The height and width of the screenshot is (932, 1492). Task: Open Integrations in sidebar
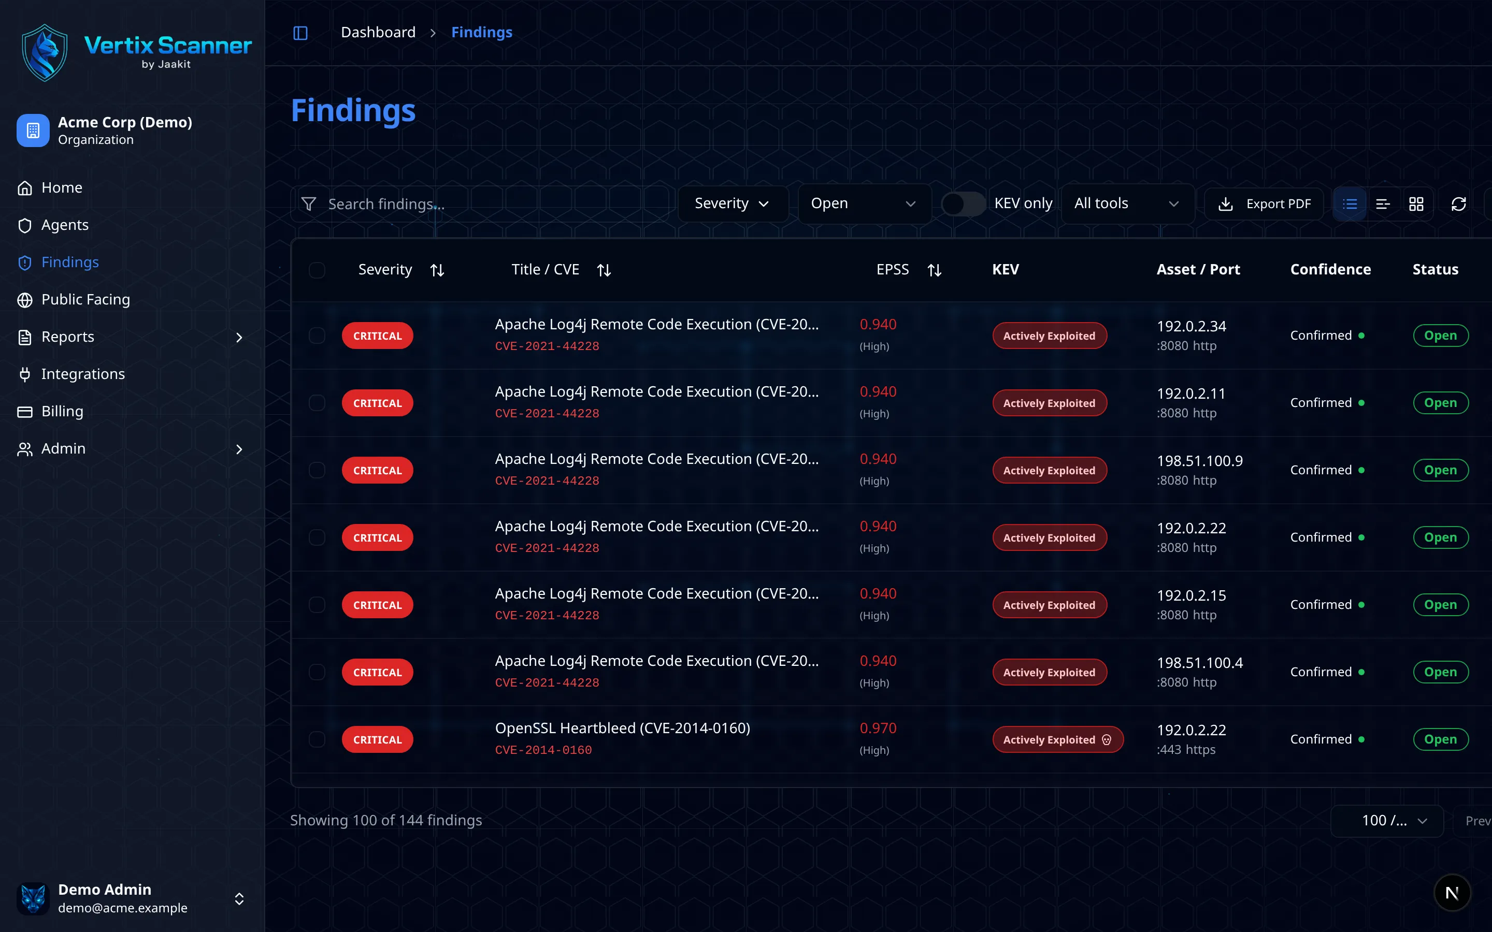[133, 374]
